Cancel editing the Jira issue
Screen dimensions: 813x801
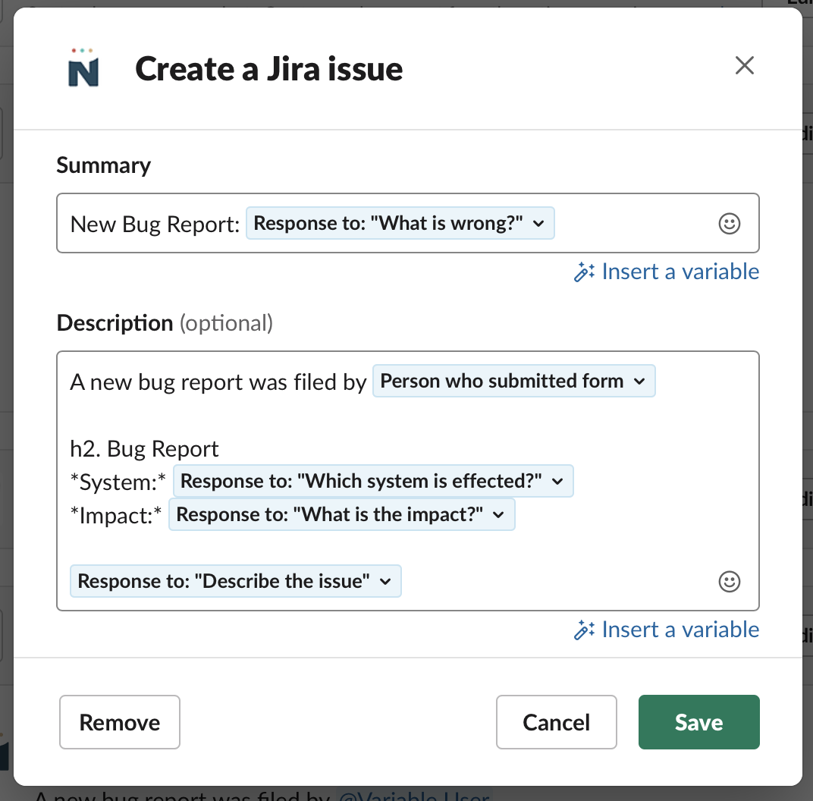point(556,722)
